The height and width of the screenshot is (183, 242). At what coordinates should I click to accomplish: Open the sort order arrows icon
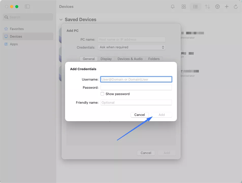[207, 7]
